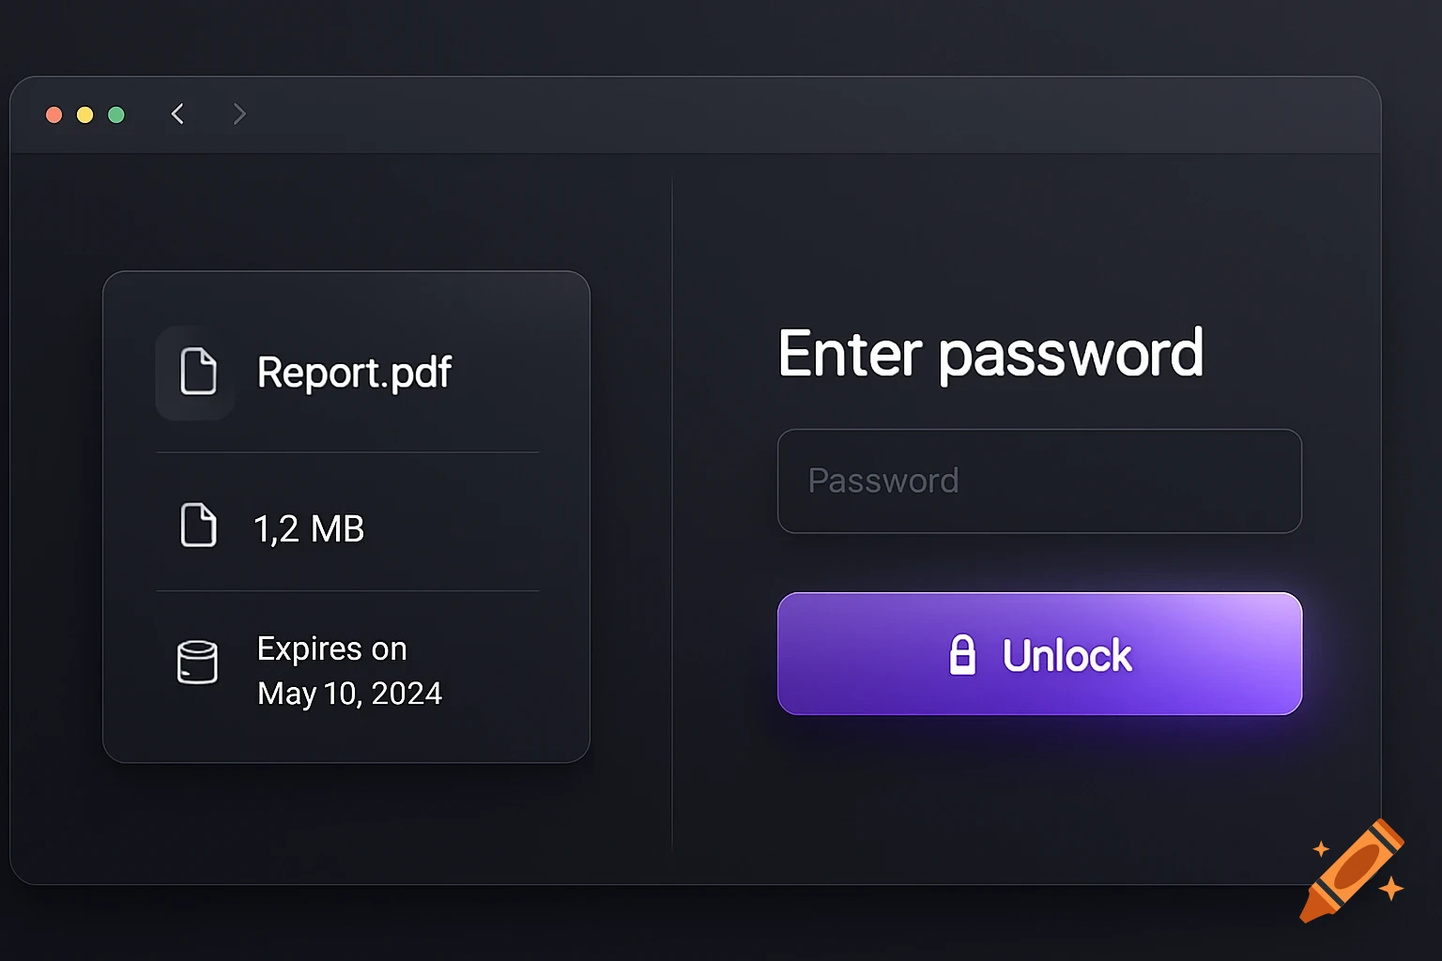1442x961 pixels.
Task: Click the red traffic light button
Action: pyautogui.click(x=54, y=114)
